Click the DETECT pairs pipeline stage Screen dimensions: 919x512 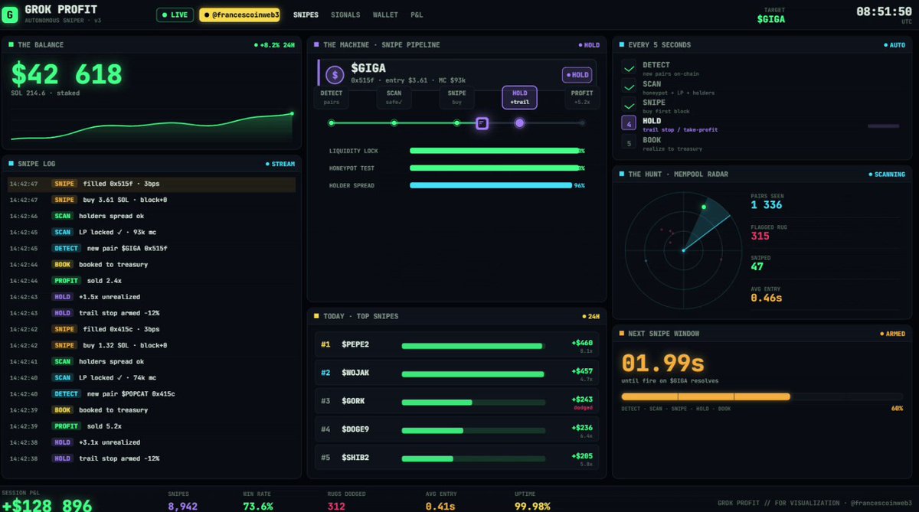pyautogui.click(x=332, y=97)
